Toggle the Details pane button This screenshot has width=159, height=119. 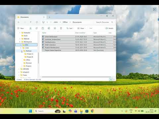[x=109, y=28]
